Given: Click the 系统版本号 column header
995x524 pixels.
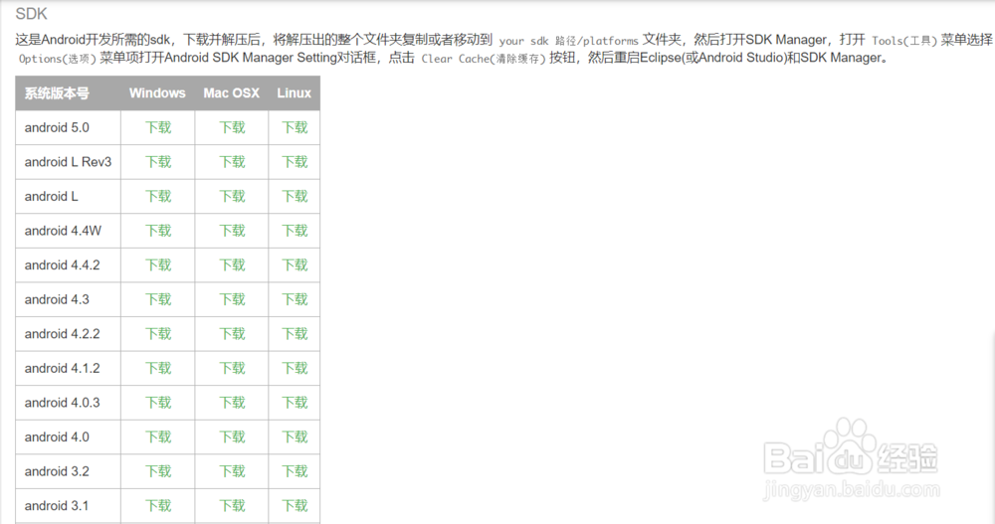Looking at the screenshot, I should [68, 93].
